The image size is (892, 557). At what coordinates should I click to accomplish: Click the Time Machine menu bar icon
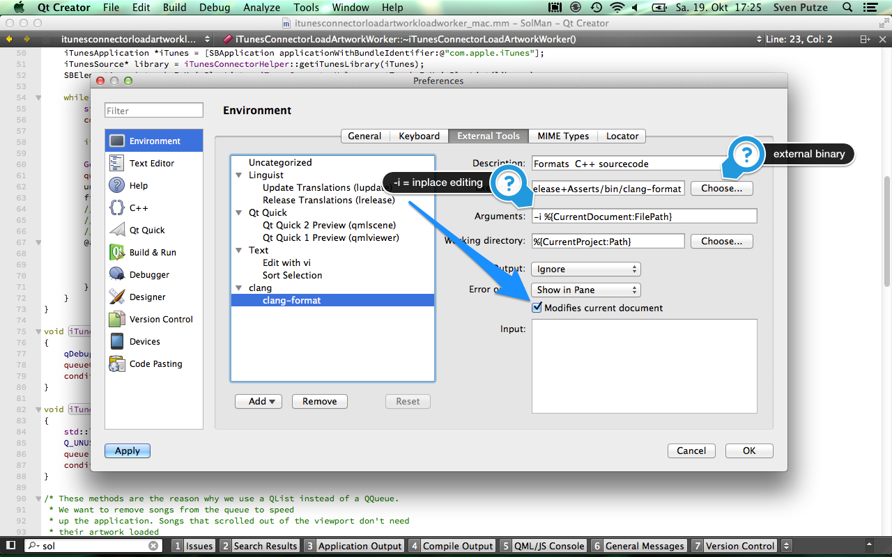tap(597, 8)
